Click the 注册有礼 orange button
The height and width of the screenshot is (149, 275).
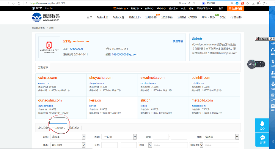point(235,8)
